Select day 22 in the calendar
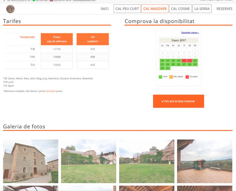 click(x=195, y=61)
